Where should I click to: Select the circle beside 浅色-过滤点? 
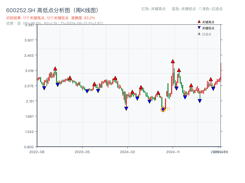click(x=200, y=9)
